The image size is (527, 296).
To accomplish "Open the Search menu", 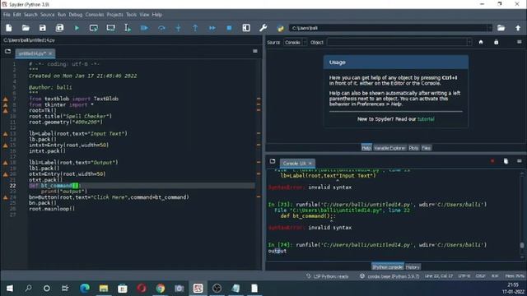I will coord(30,15).
